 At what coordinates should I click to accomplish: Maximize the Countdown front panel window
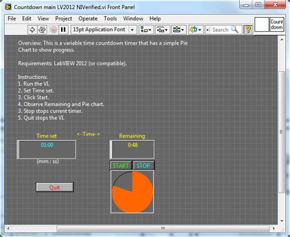click(258, 5)
